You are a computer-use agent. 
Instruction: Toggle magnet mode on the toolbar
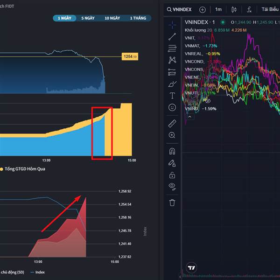[x=172, y=151]
